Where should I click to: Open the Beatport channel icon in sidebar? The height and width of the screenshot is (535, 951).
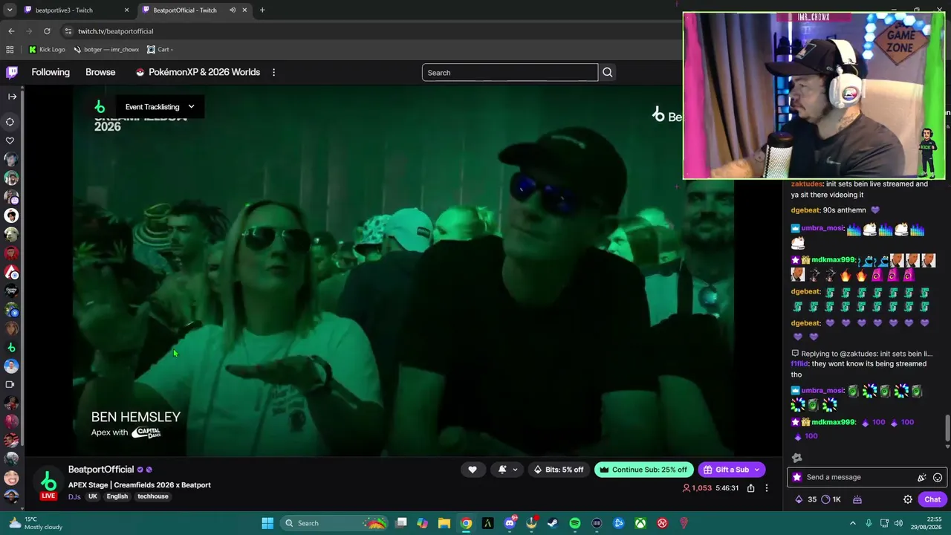point(11,347)
